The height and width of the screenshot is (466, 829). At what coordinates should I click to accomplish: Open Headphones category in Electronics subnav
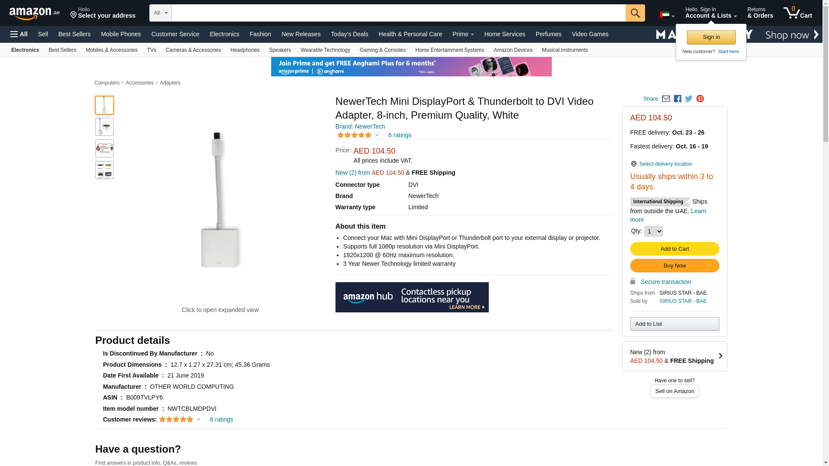[x=245, y=50]
